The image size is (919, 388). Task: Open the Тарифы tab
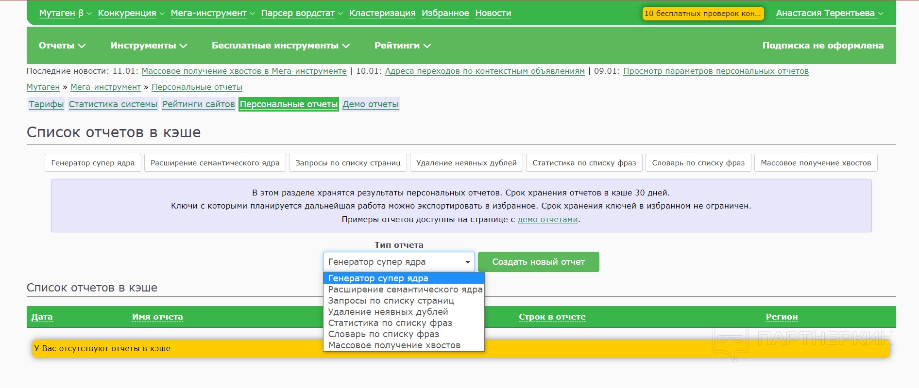(46, 104)
